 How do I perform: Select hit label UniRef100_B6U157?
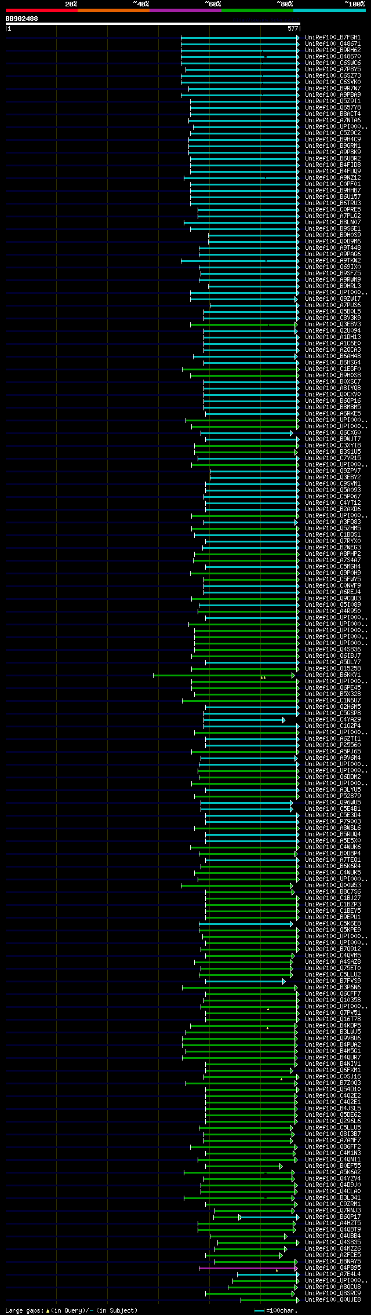333,196
